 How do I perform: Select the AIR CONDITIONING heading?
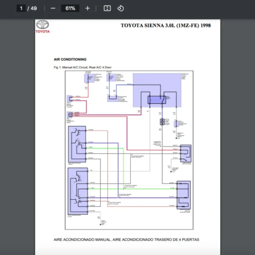[x=70, y=59]
